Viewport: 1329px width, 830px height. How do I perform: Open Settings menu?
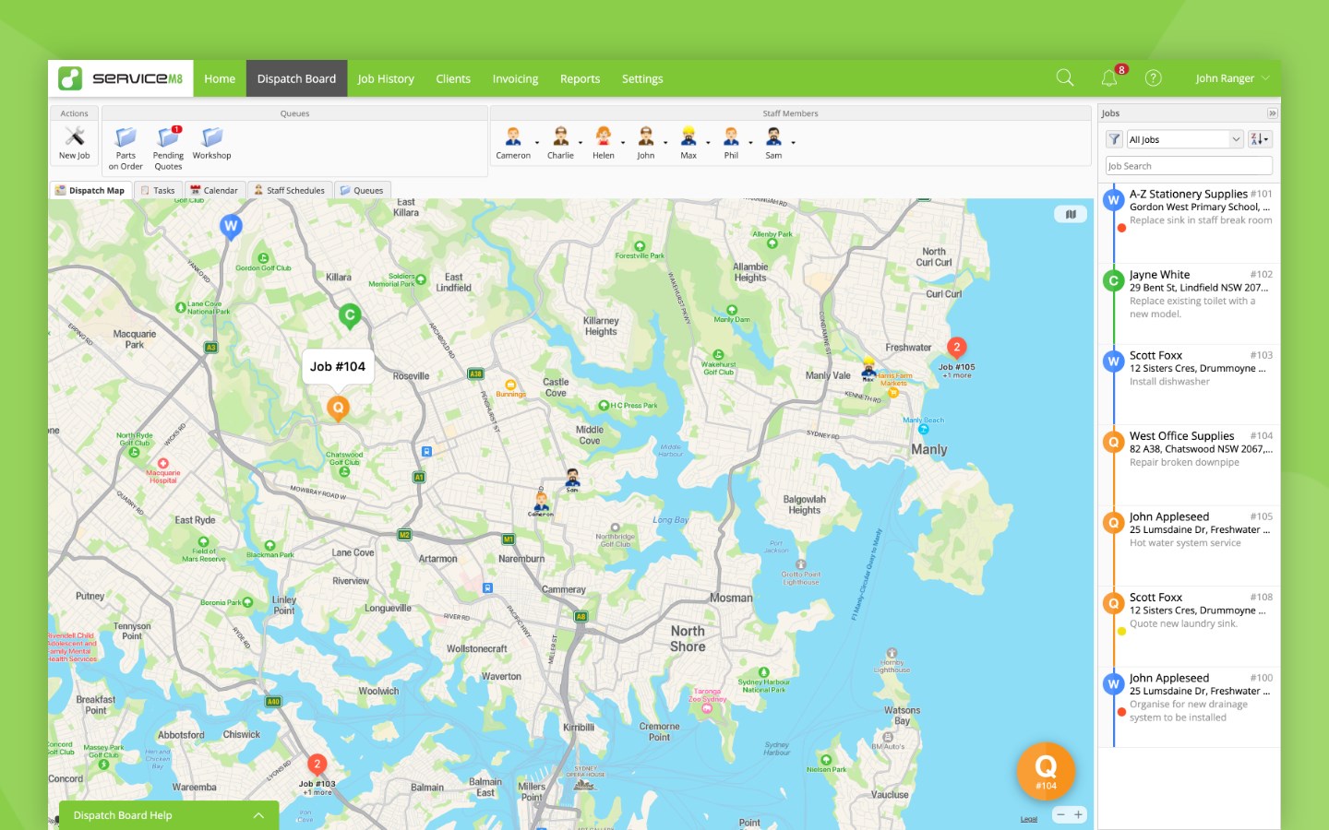tap(642, 78)
